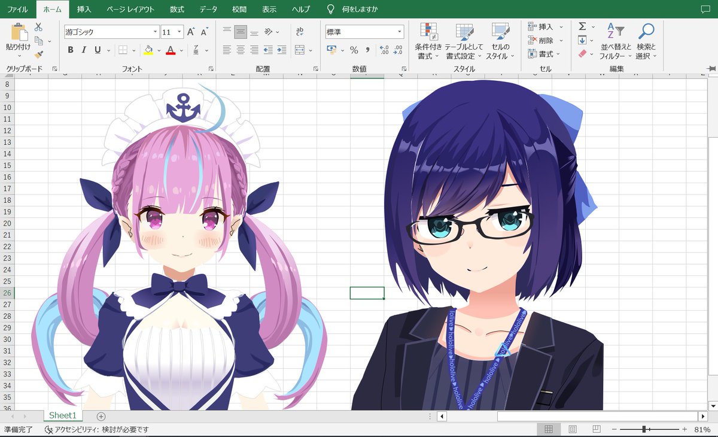Screen dimensions: 718x437
Task: Center cell text horizontally
Action: click(x=241, y=50)
